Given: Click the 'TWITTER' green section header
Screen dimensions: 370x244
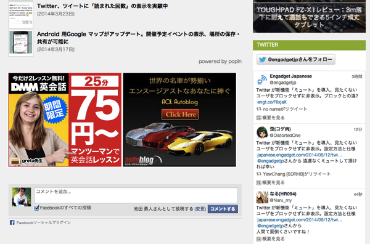Looking at the screenshot, I should click(x=309, y=45).
